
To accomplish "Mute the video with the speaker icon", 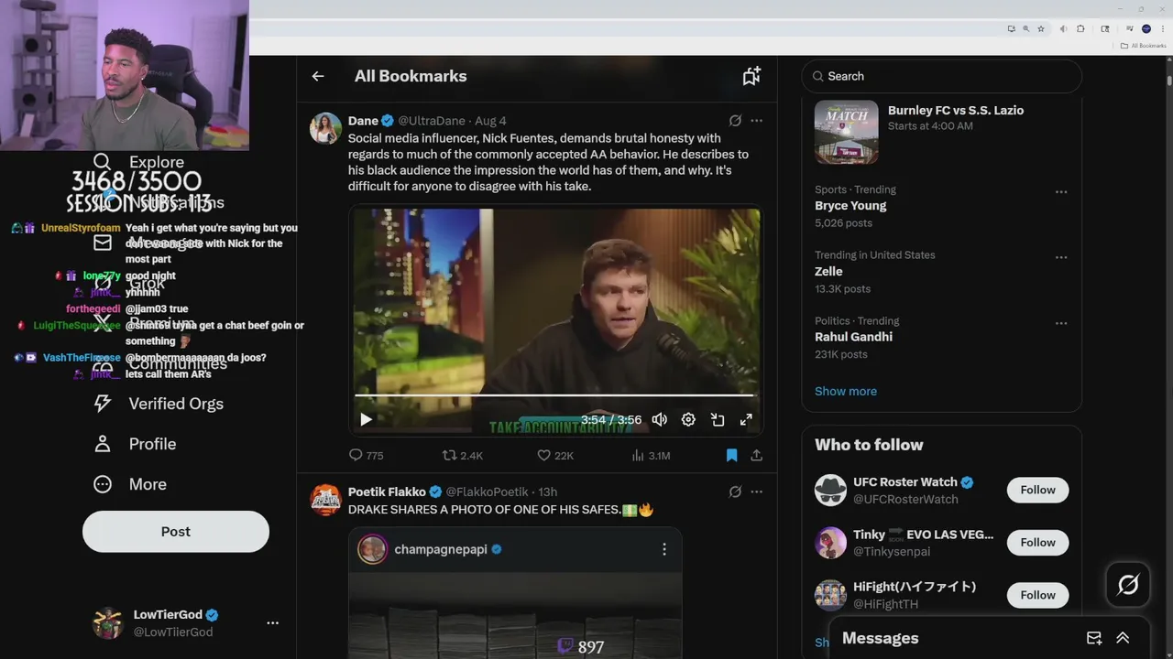I will click(659, 419).
